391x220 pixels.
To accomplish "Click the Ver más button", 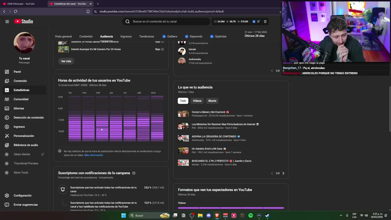I will coord(66,61).
